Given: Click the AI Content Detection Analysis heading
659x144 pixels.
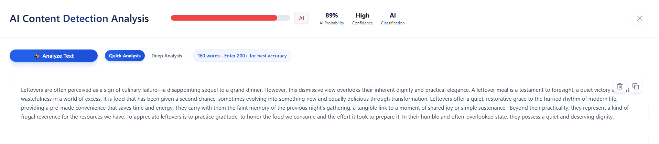Looking at the screenshot, I should tap(79, 19).
